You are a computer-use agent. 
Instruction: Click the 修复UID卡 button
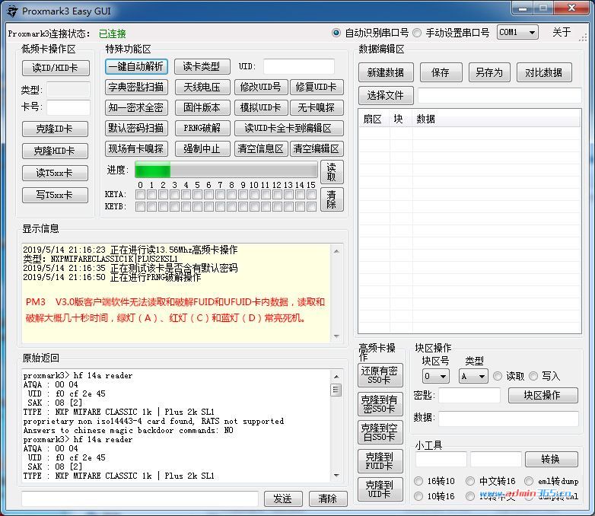[317, 87]
